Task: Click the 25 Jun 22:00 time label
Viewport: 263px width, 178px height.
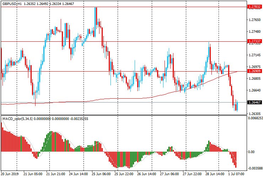Action: pyautogui.click(x=124, y=174)
